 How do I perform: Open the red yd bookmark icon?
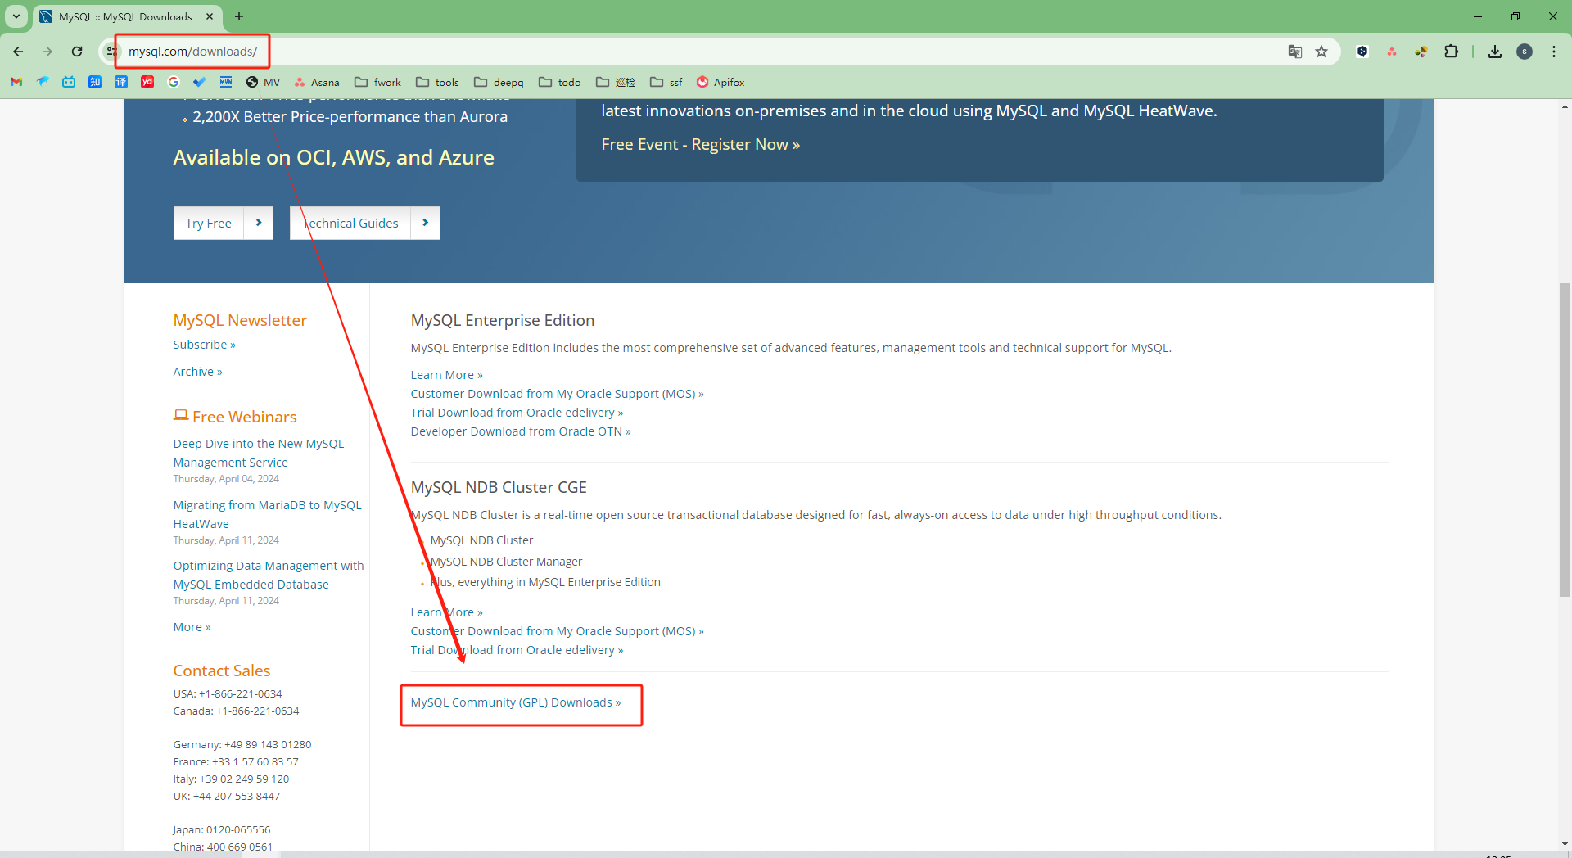pos(147,82)
